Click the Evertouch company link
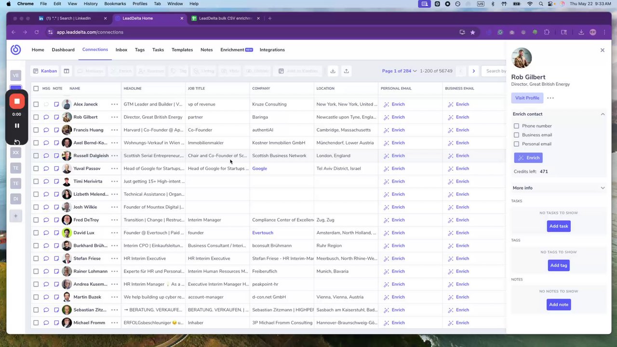The height and width of the screenshot is (347, 617). 263,233
